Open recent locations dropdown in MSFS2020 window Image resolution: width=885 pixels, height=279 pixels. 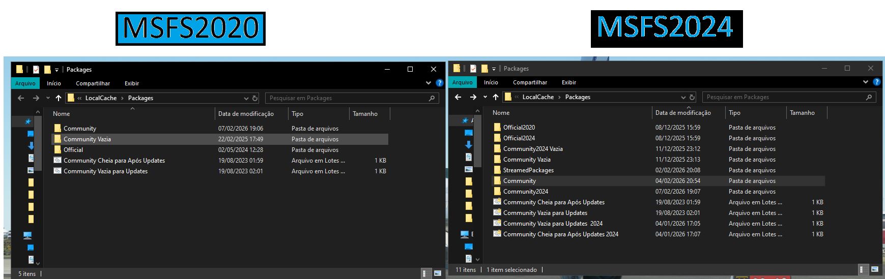click(x=48, y=98)
